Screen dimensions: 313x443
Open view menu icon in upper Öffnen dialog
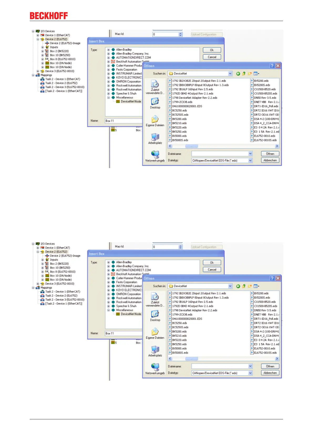(256, 74)
